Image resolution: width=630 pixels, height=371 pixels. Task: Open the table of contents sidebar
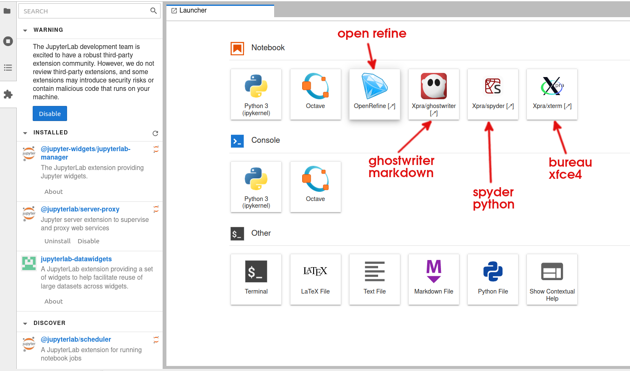point(8,68)
